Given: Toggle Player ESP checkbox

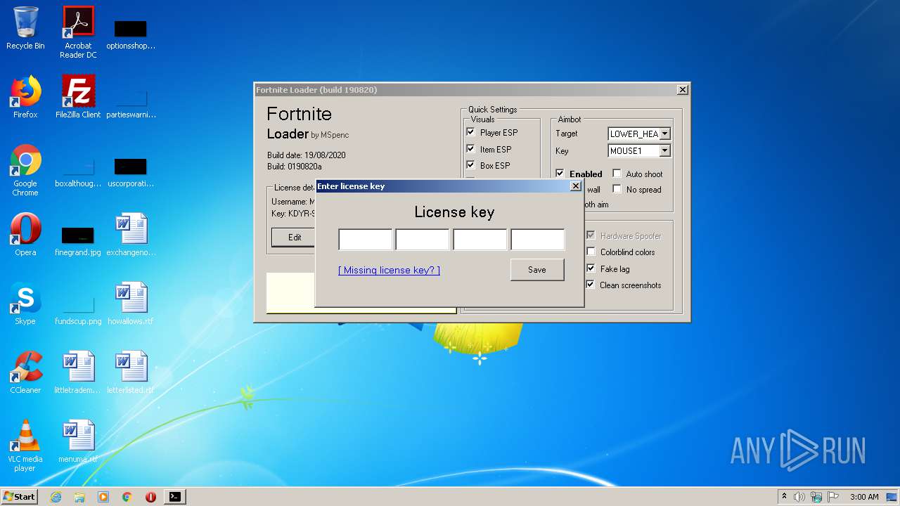Looking at the screenshot, I should (471, 132).
